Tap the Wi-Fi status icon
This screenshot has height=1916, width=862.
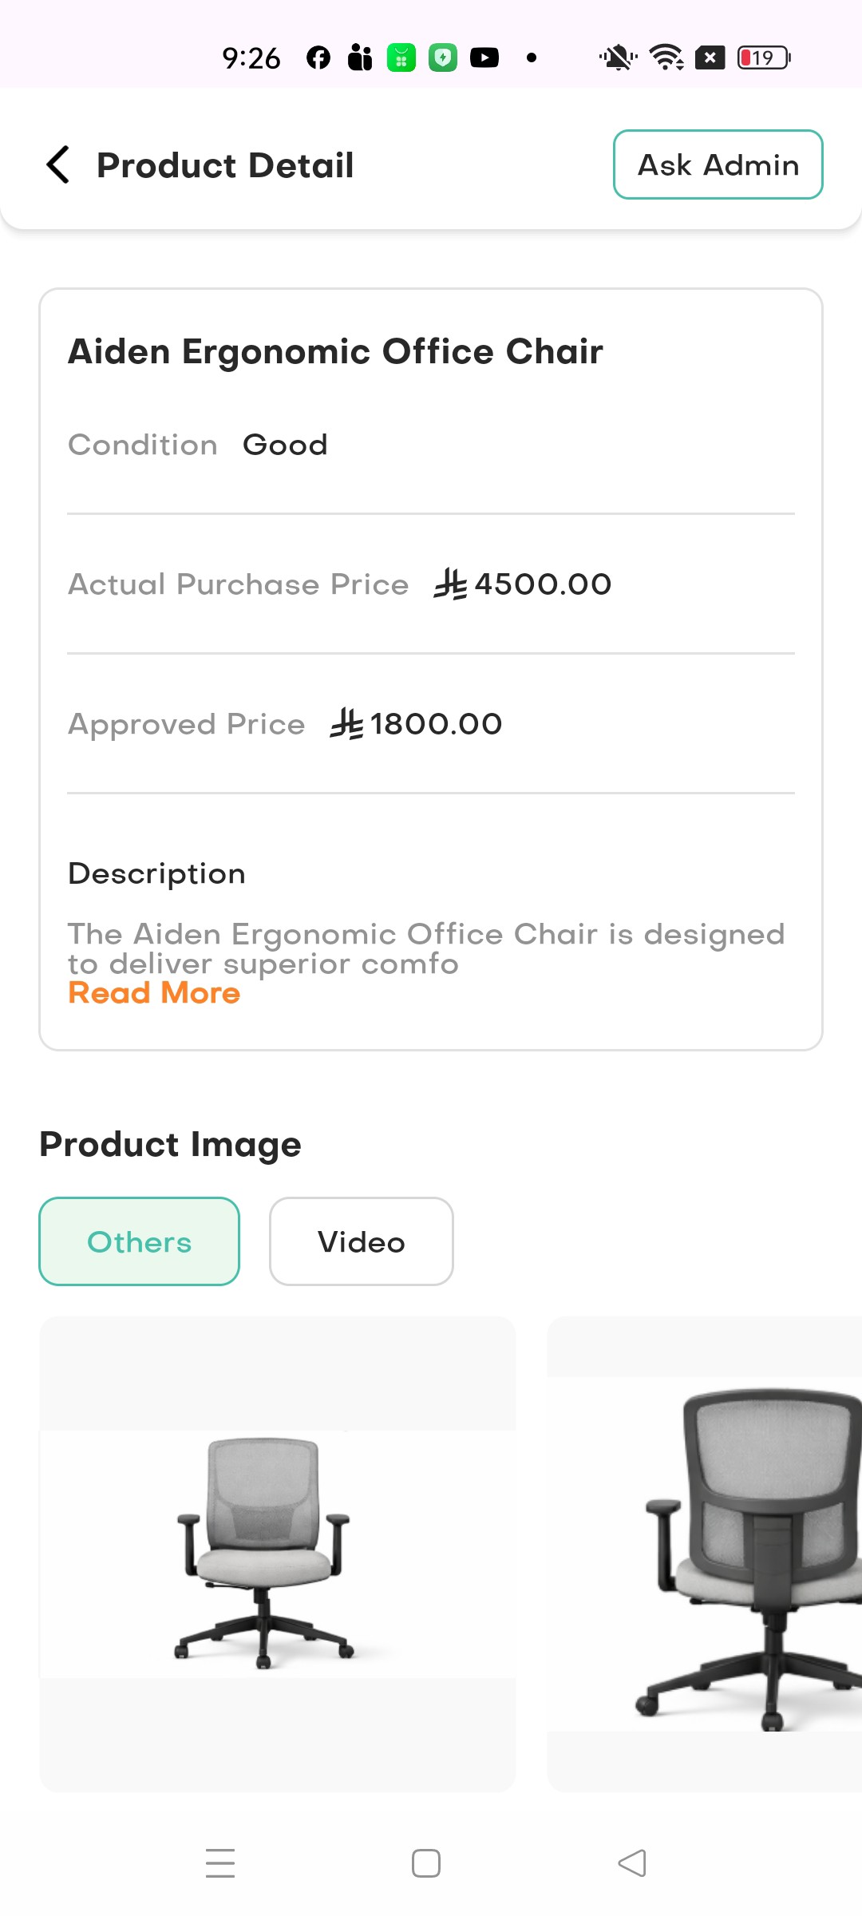click(x=666, y=58)
